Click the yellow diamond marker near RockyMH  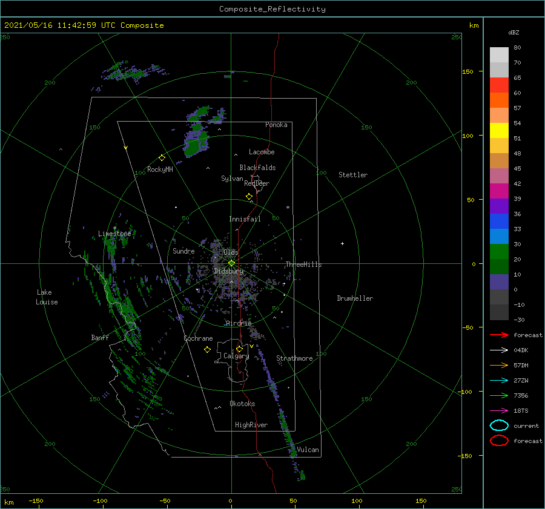[162, 158]
